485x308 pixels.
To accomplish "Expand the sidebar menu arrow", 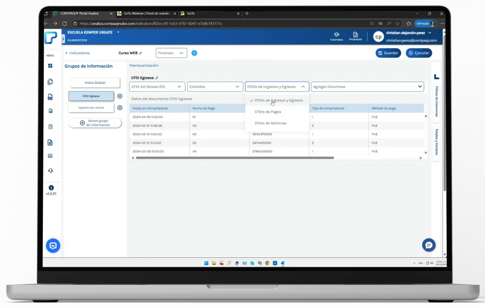I will point(63,39).
